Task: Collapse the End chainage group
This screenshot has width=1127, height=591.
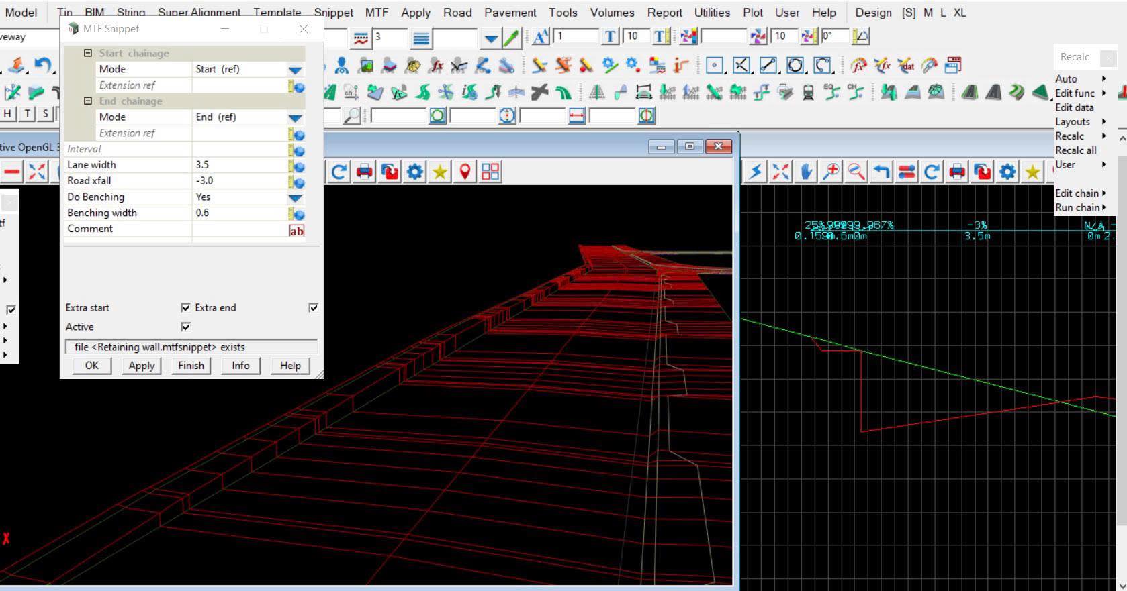Action: pos(88,101)
